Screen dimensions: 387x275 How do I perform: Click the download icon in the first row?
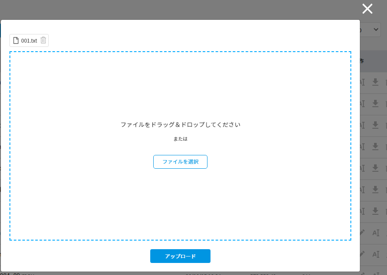[x=375, y=82]
